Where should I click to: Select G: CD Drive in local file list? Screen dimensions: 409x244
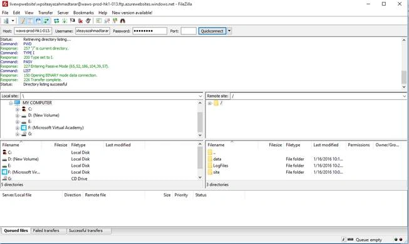tap(9, 178)
